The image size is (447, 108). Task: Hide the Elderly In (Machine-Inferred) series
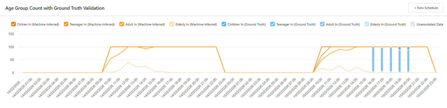pyautogui.click(x=172, y=24)
